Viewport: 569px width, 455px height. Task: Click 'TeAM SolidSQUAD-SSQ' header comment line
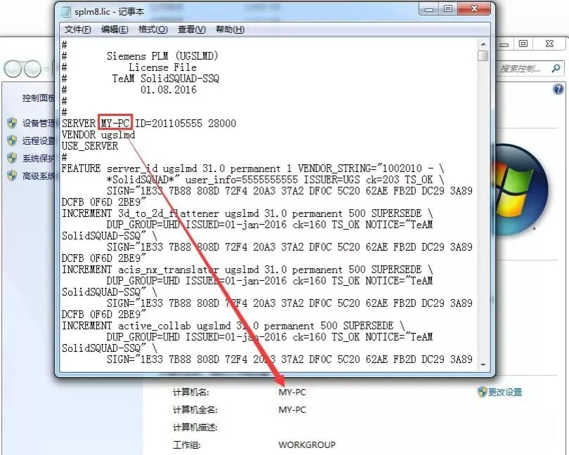click(x=166, y=79)
